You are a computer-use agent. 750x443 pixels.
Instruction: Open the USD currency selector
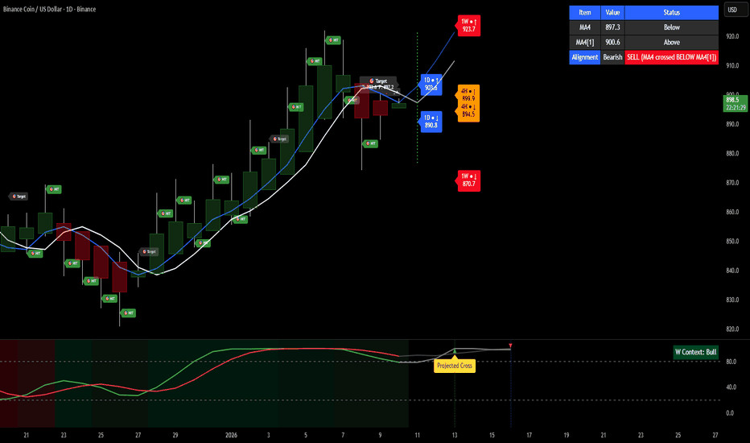click(732, 10)
